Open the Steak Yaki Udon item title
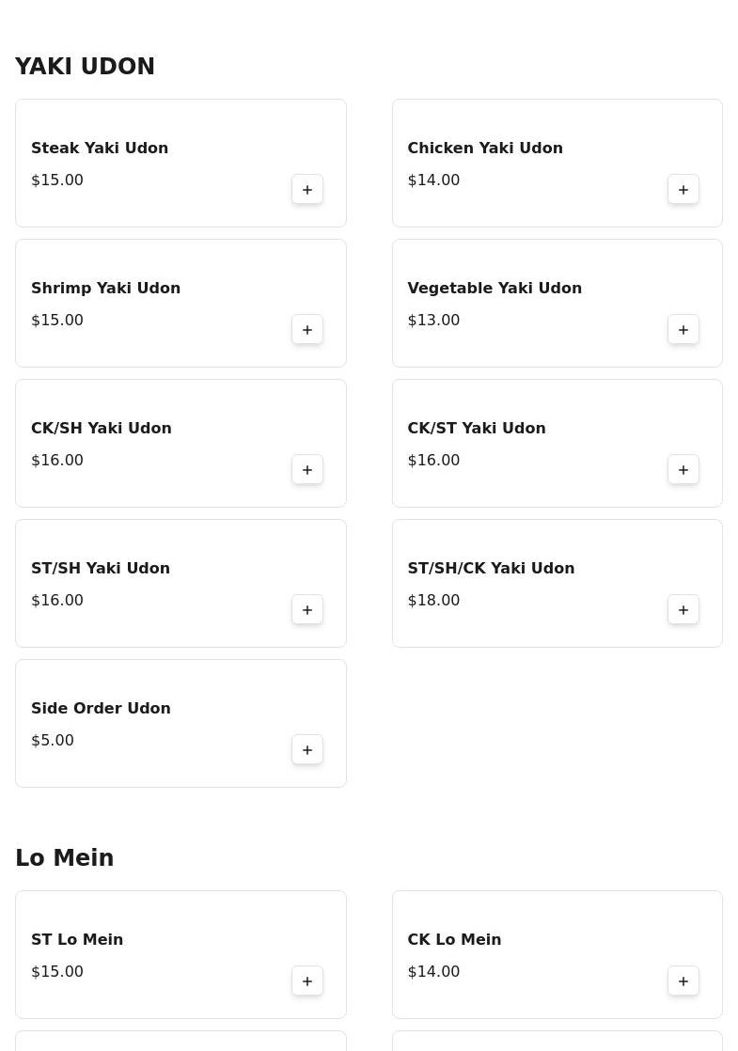Viewport: 738px width, 1051px height. point(100,149)
